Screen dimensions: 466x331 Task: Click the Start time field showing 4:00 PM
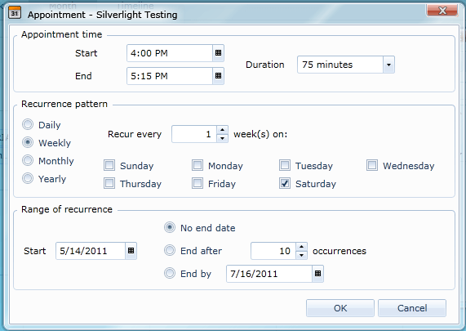pyautogui.click(x=170, y=53)
